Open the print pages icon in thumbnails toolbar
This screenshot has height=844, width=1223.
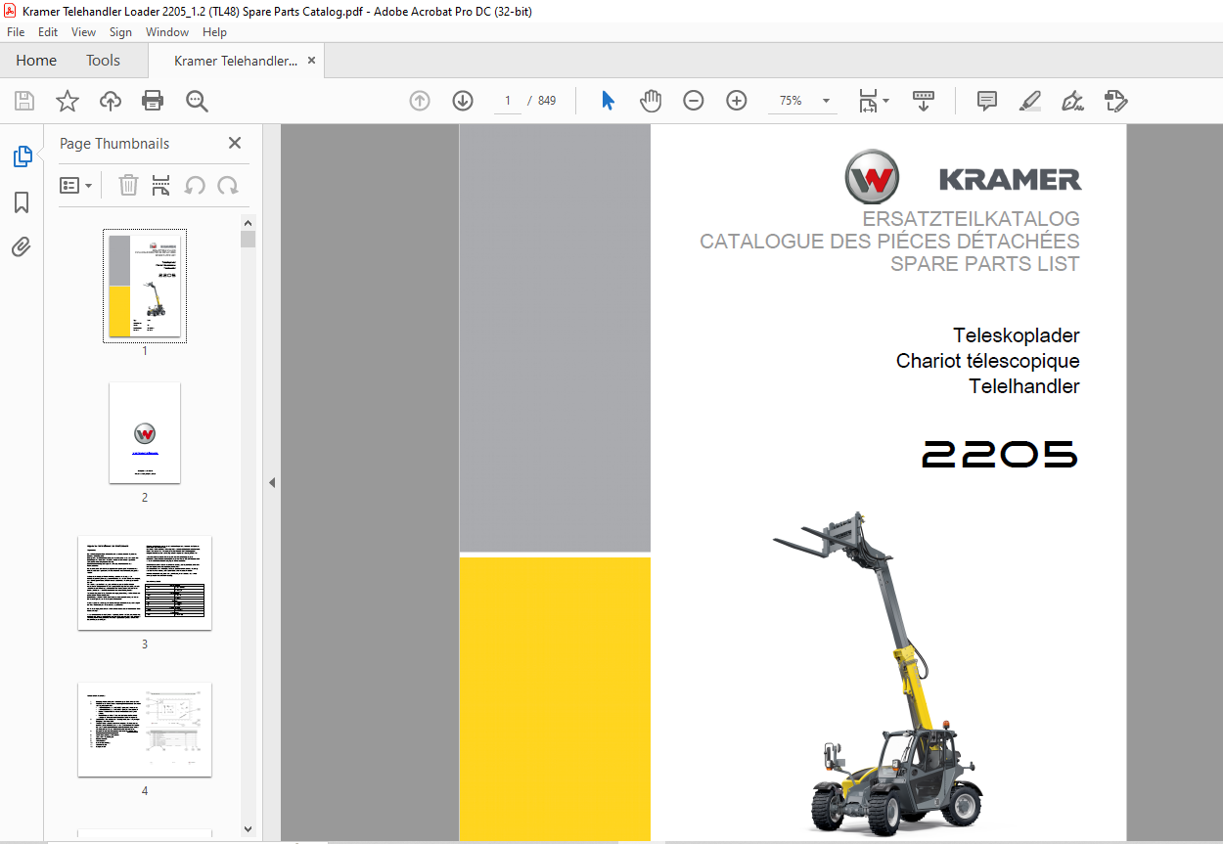pos(161,185)
